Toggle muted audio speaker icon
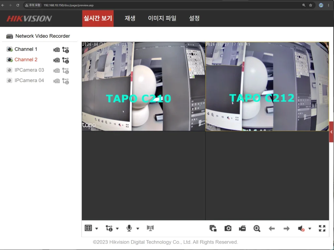334x250 pixels. (x=301, y=229)
